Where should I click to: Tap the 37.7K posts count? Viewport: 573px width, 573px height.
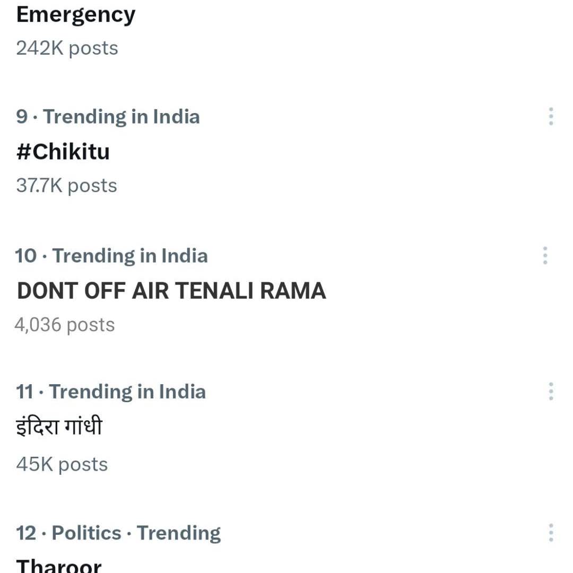[x=66, y=186]
